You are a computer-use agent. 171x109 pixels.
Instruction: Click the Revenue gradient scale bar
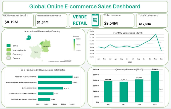(74, 45)
